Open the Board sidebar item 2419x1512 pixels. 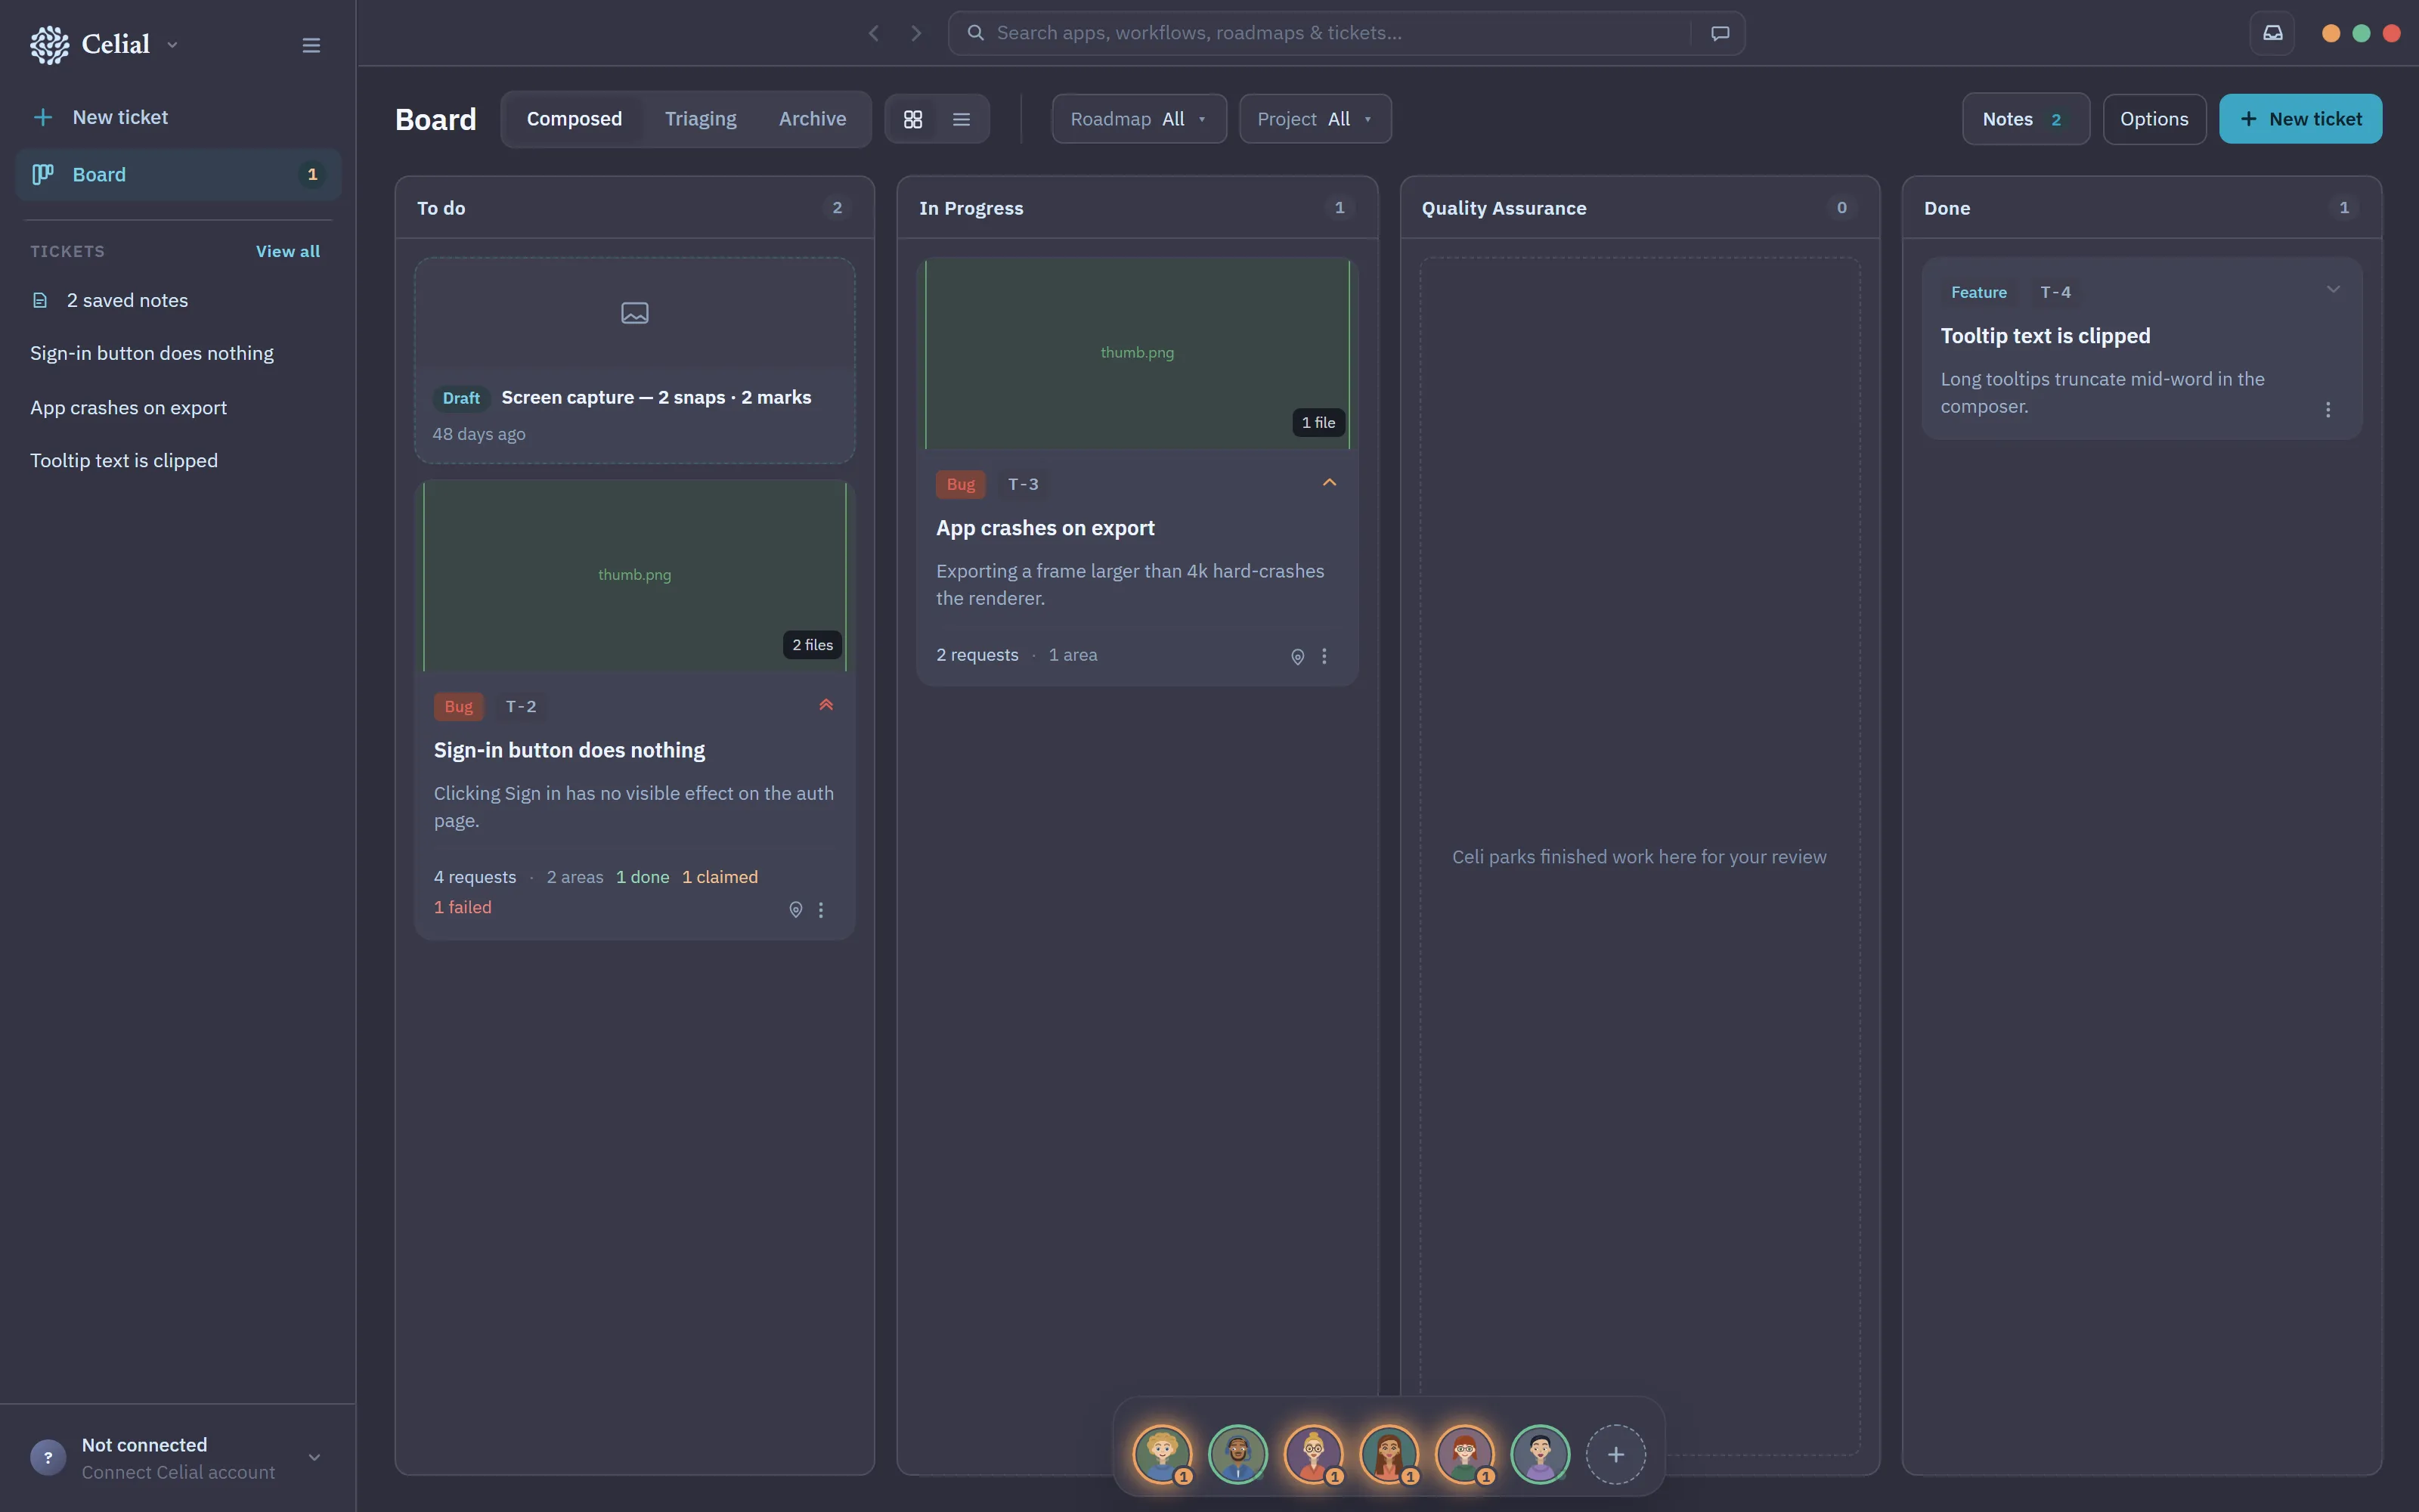(179, 175)
